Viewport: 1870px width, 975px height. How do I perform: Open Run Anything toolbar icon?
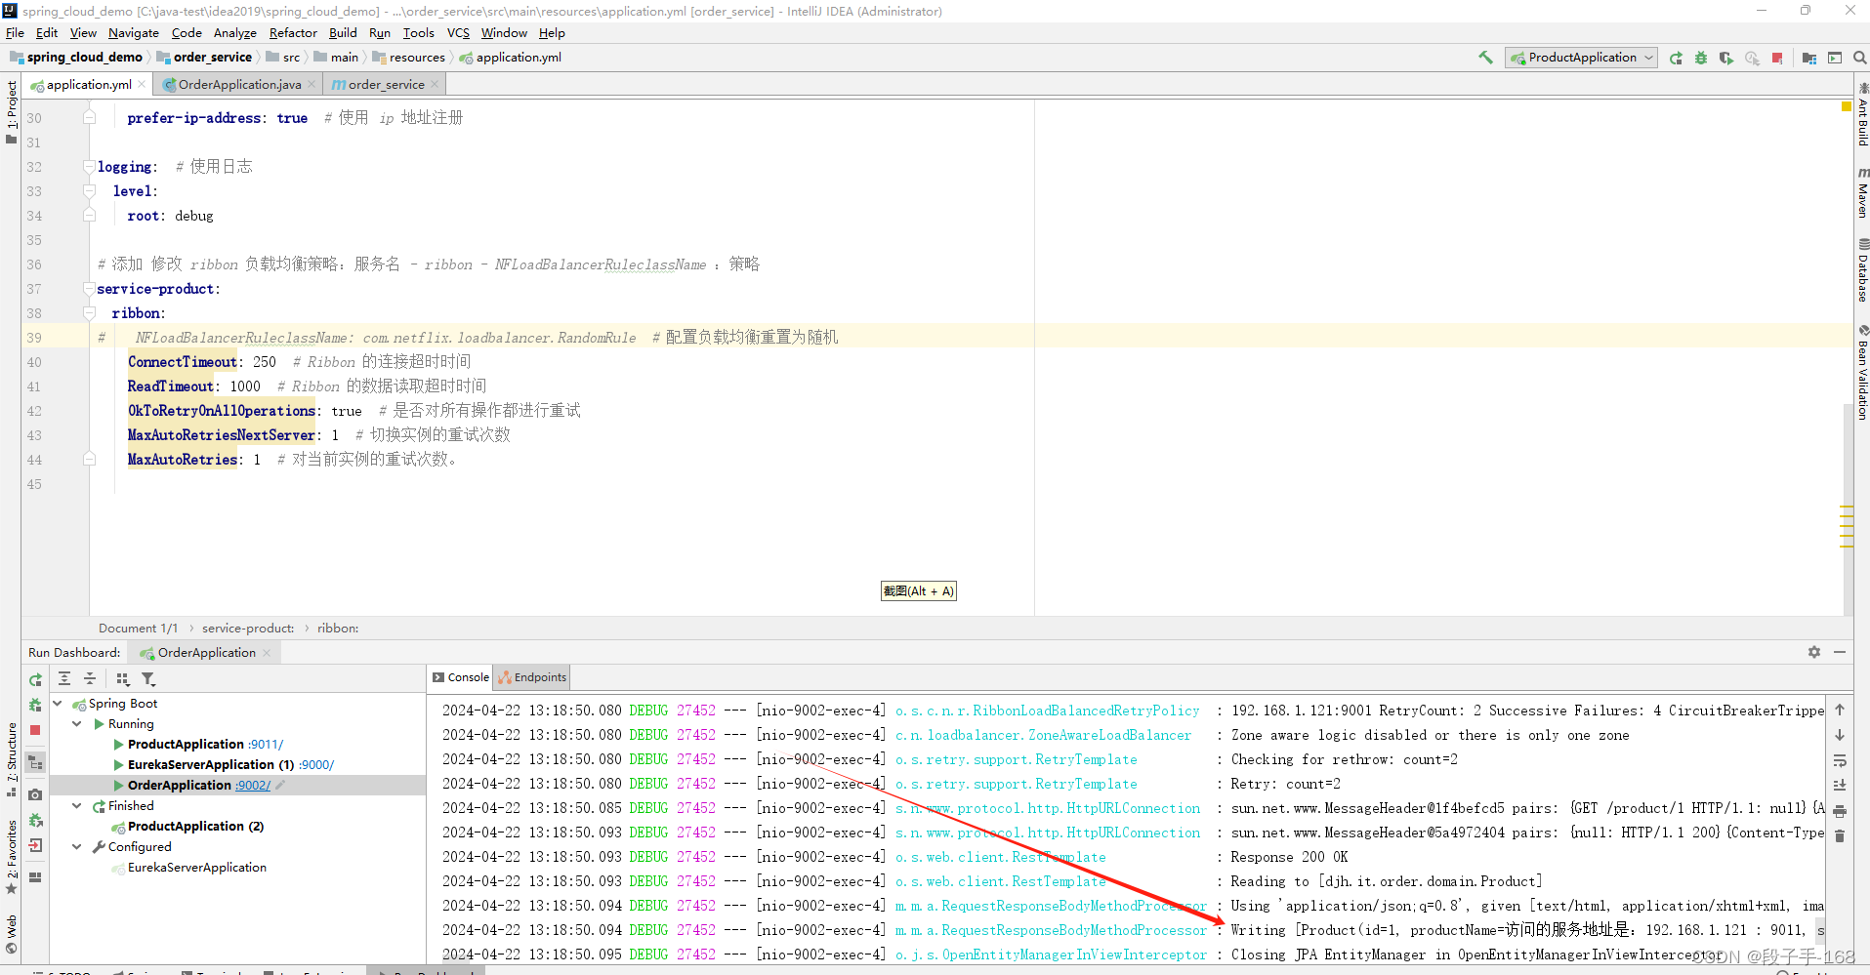coord(1835,58)
